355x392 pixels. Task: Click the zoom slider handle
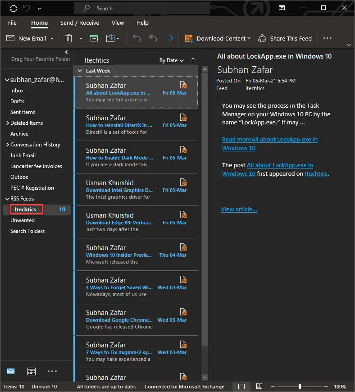300,387
